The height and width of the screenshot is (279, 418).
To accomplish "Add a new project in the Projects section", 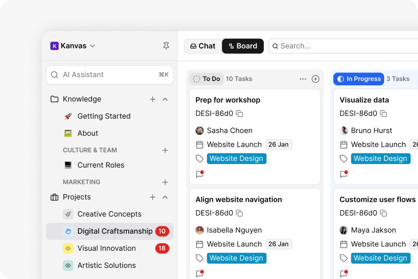I will [x=152, y=197].
